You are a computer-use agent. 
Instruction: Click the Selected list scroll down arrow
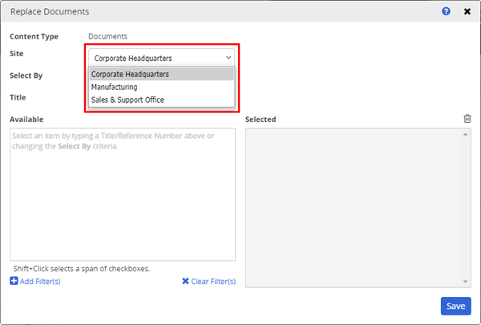click(x=466, y=281)
